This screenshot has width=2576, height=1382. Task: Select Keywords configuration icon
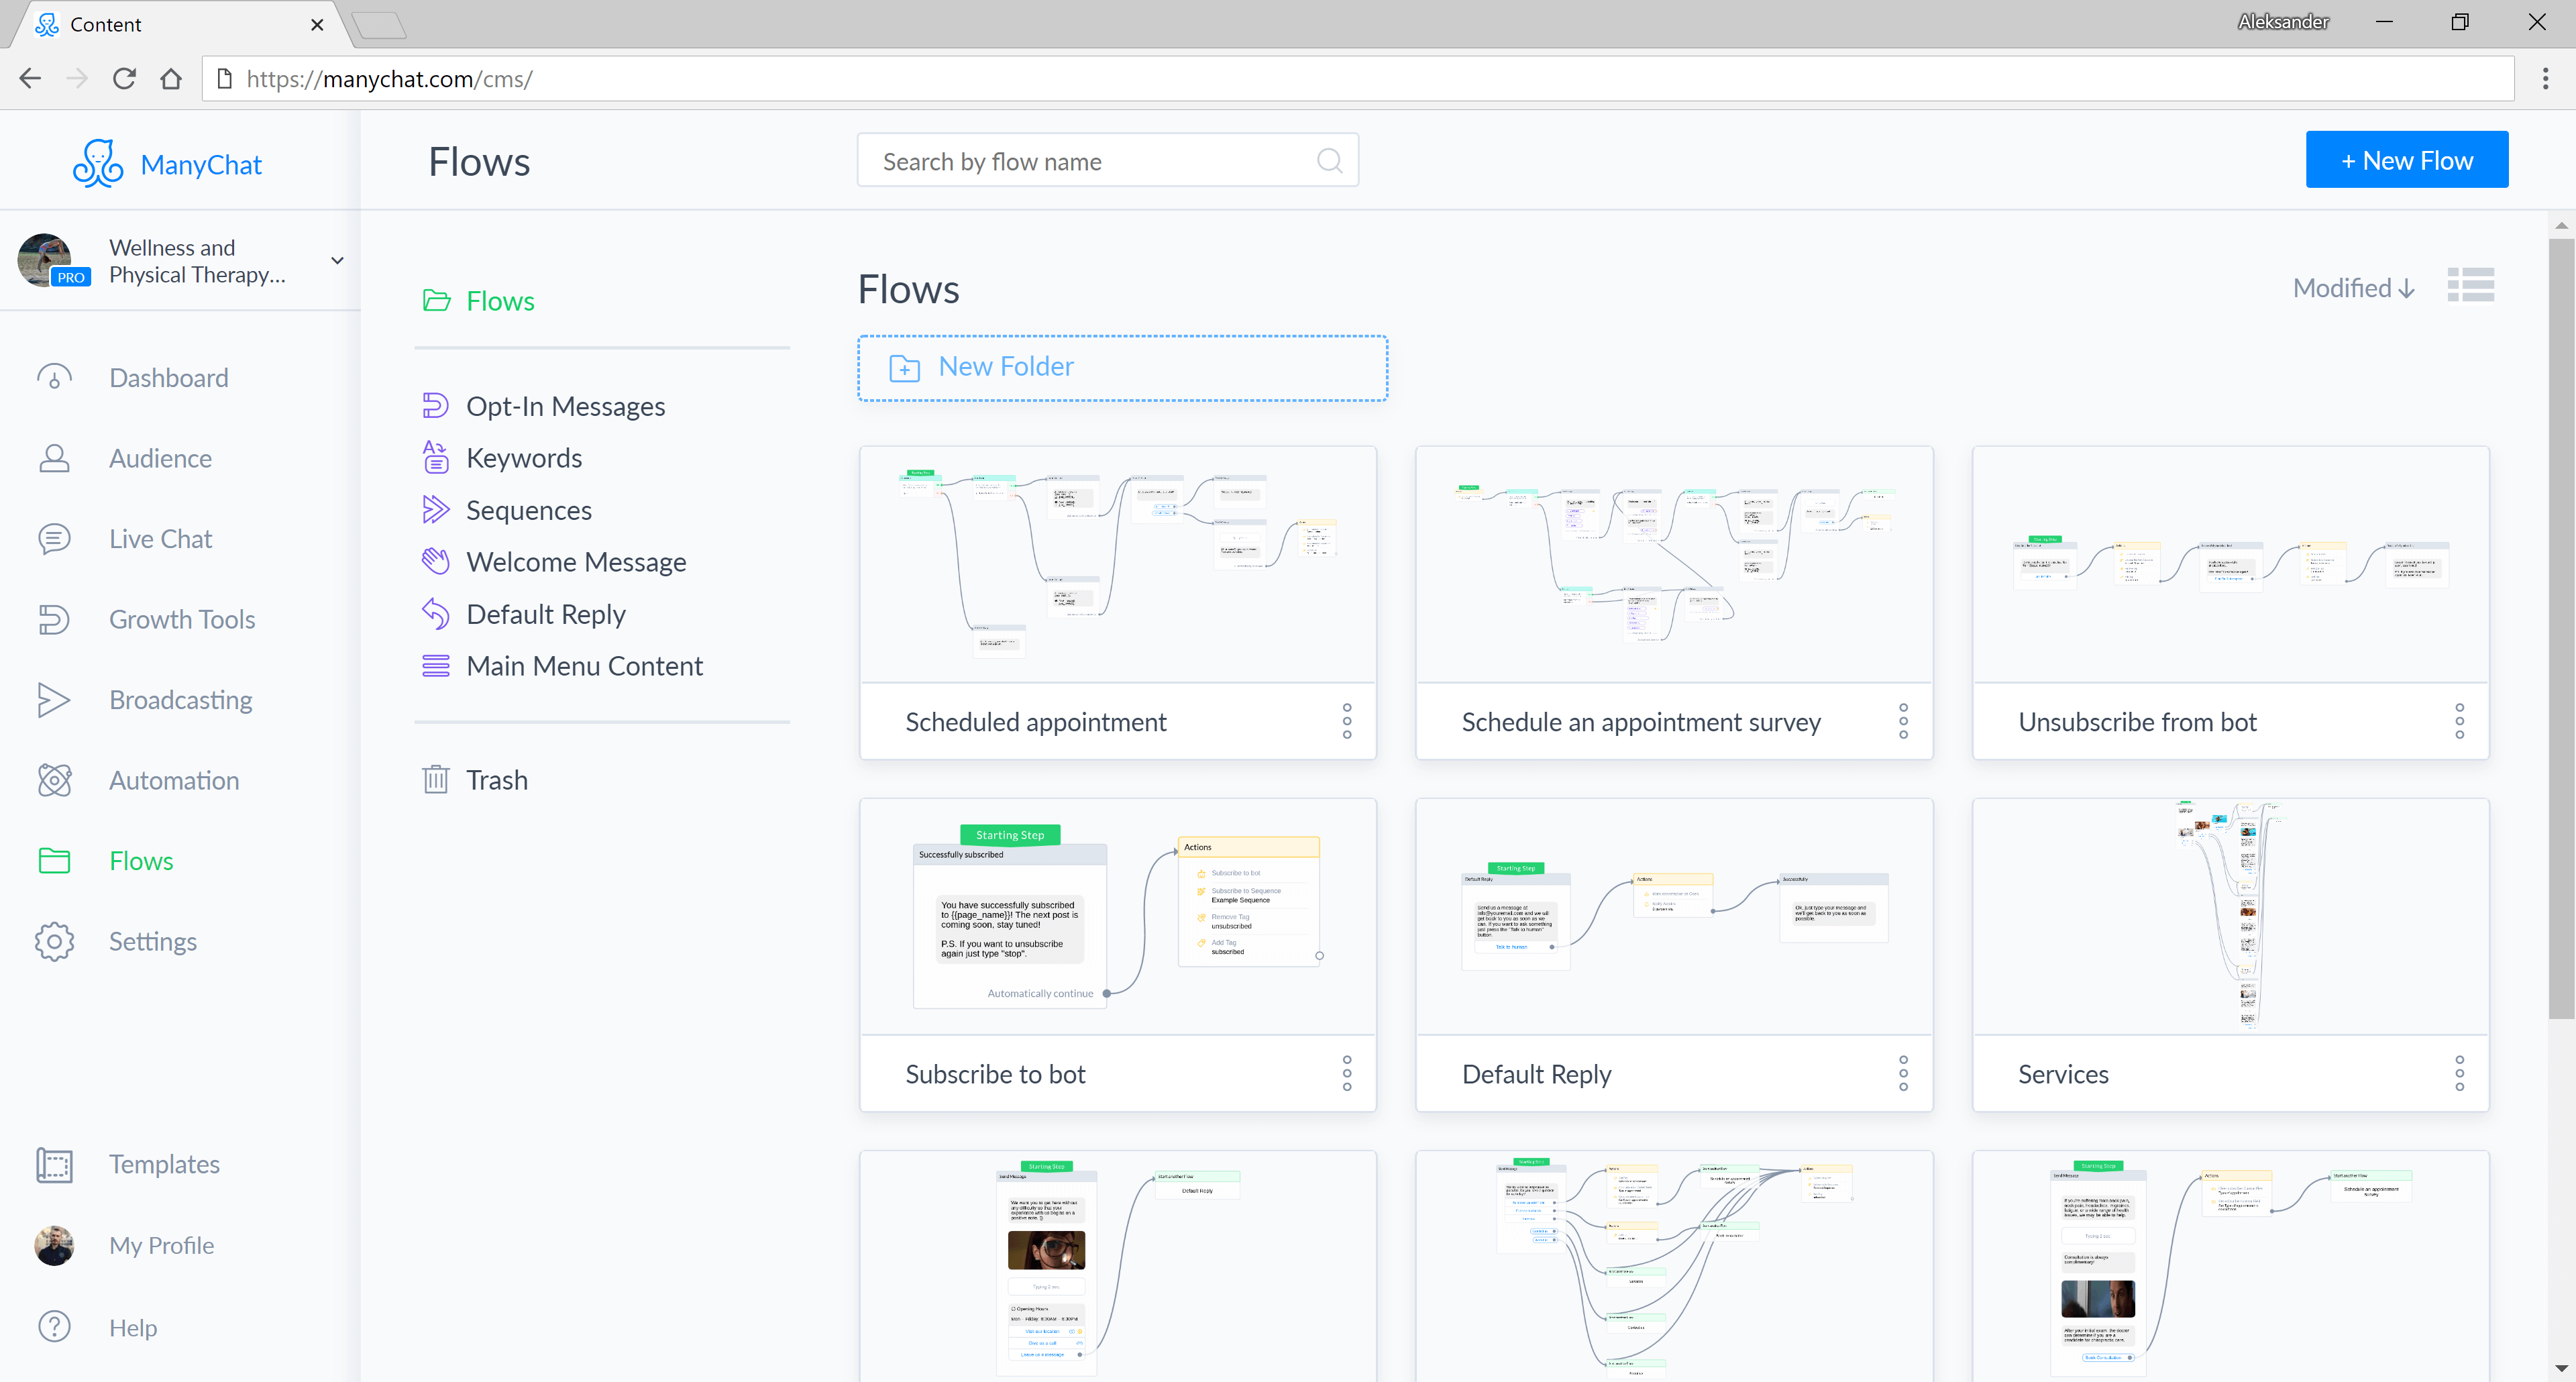coord(438,457)
